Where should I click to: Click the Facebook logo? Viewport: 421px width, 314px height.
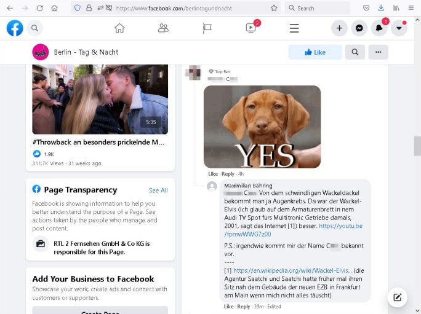(15, 28)
